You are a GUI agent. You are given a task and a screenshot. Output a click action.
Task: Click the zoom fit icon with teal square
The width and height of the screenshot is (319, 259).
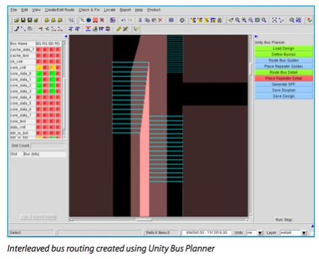coord(258,20)
